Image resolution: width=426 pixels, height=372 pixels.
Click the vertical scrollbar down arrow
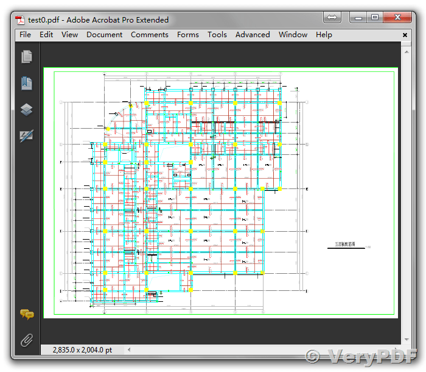(x=407, y=339)
